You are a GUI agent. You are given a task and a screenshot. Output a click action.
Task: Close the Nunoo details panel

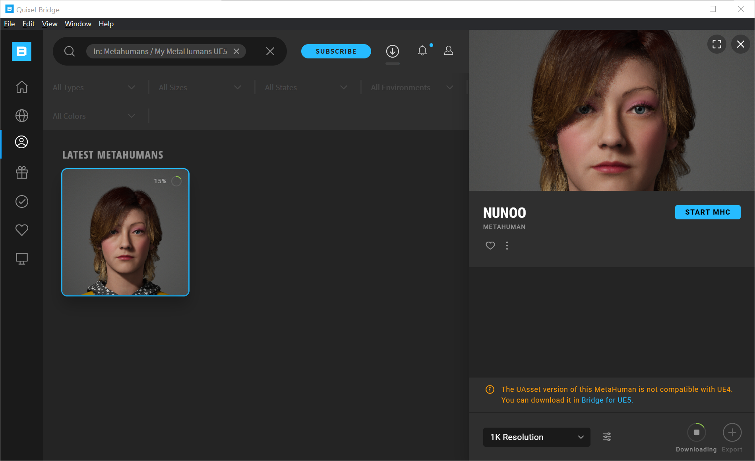(x=741, y=44)
